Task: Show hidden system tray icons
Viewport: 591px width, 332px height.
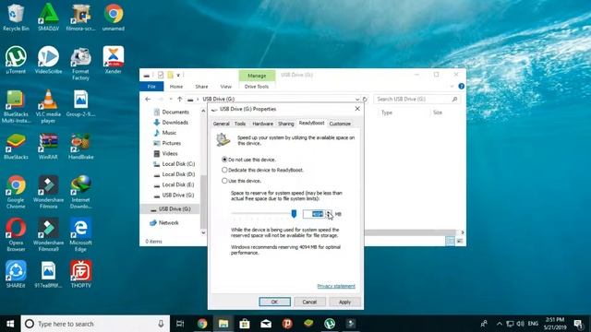Action: [499, 324]
